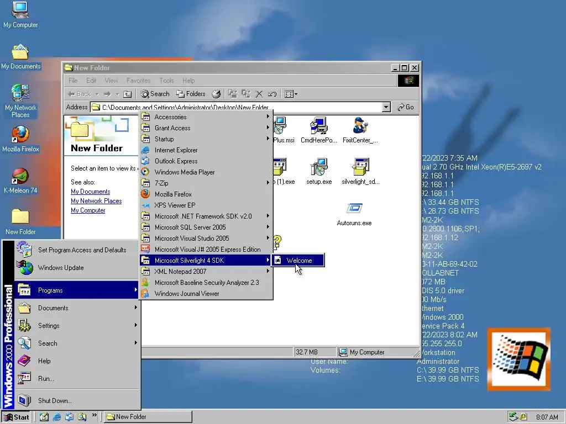Click the Folders toolbar button

pos(191,94)
